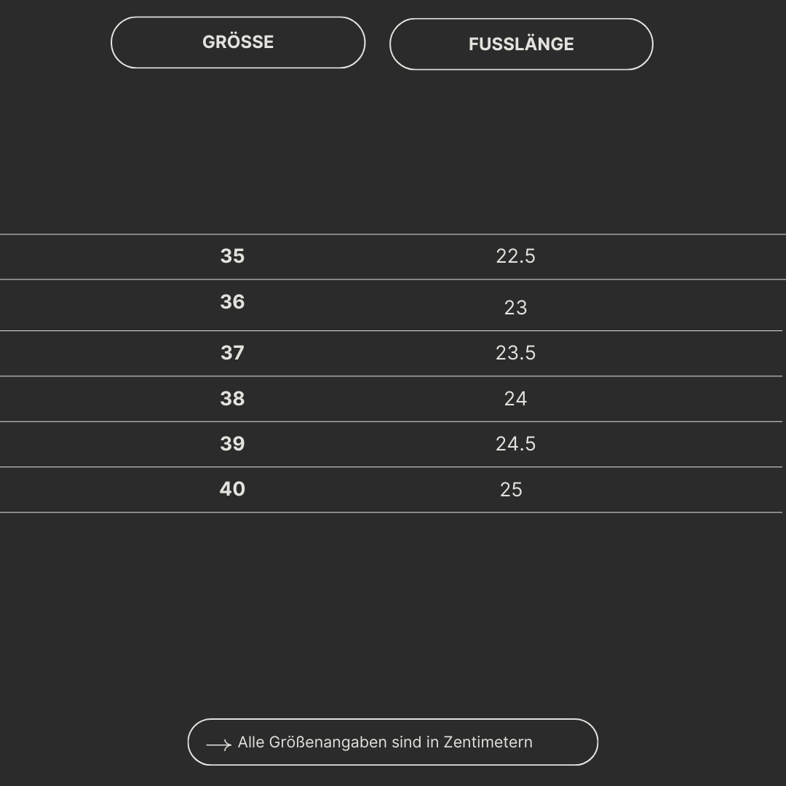The image size is (786, 786).
Task: Click the 24.5 foot length value
Action: coord(515,444)
